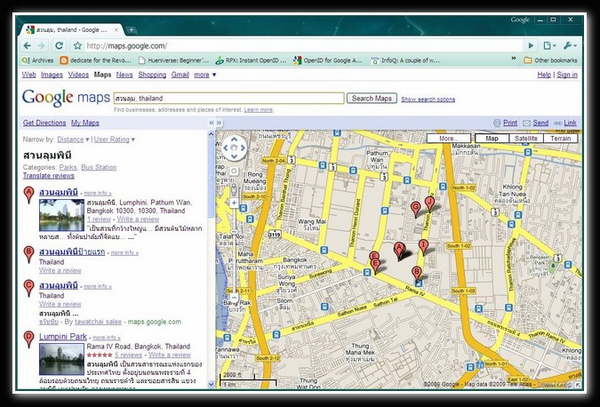
Task: Go to the Gmail navigation link
Action: (180, 75)
